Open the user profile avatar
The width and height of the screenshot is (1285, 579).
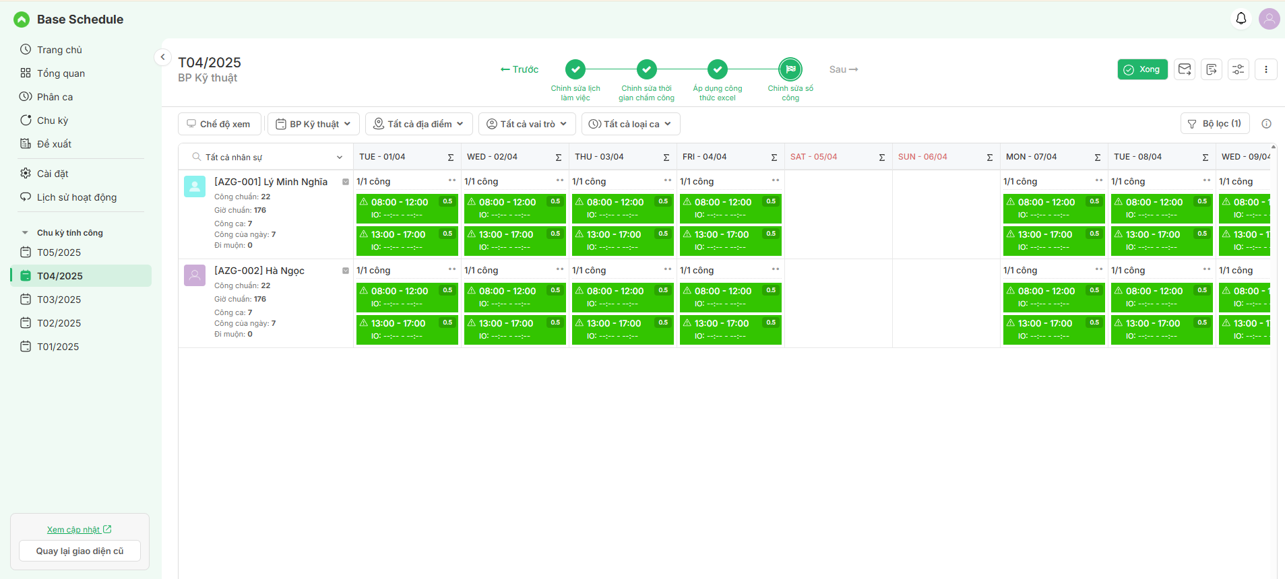pyautogui.click(x=1270, y=19)
